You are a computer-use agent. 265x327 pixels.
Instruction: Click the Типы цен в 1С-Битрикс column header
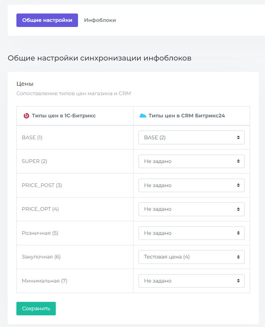click(64, 116)
